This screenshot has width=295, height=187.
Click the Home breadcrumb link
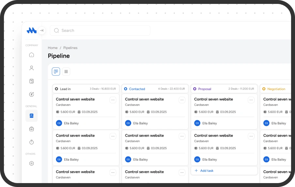(x=53, y=48)
